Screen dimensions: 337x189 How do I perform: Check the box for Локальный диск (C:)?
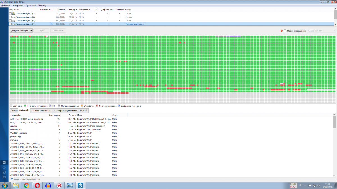point(10,13)
